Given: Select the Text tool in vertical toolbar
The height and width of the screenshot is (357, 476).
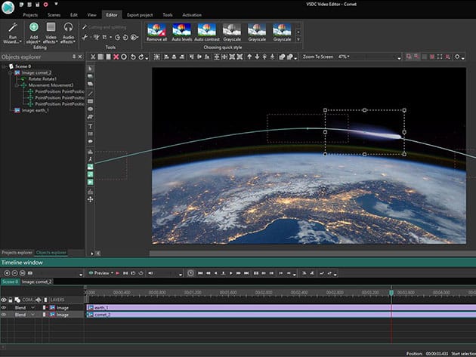Looking at the screenshot, I should [91, 126].
